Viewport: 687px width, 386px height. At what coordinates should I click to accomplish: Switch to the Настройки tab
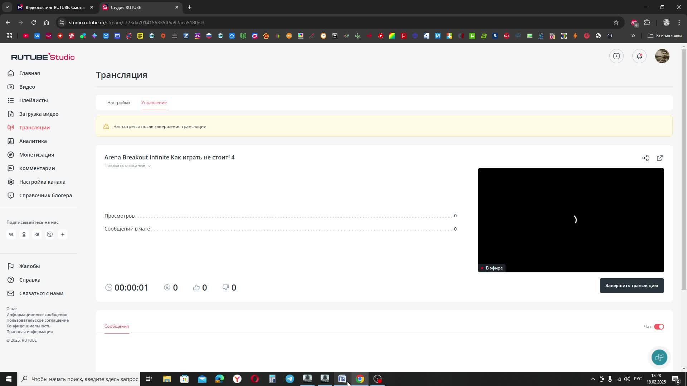(118, 103)
